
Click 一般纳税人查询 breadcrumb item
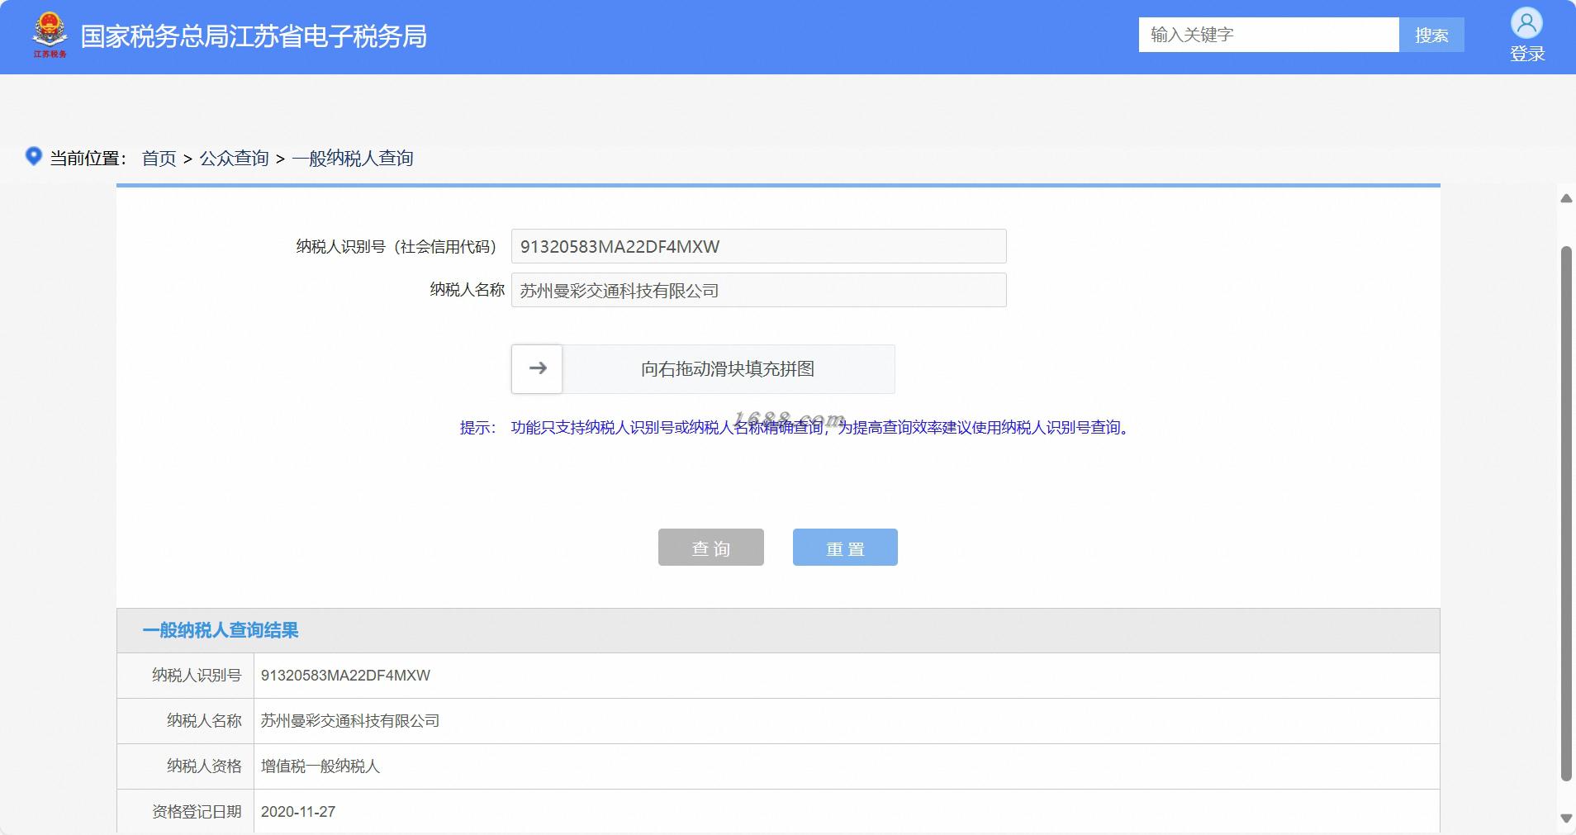point(353,159)
